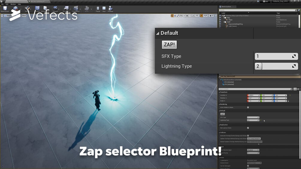Image resolution: width=301 pixels, height=169 pixels.
Task: Open the Modes toolbar icon
Action: click(x=27, y=9)
